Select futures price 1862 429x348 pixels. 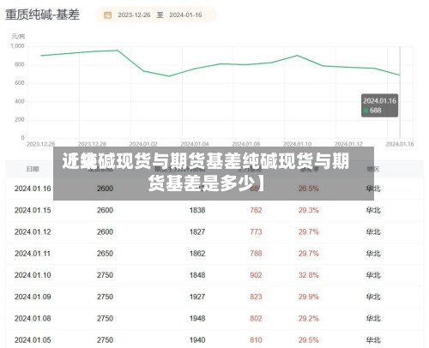tap(197, 254)
